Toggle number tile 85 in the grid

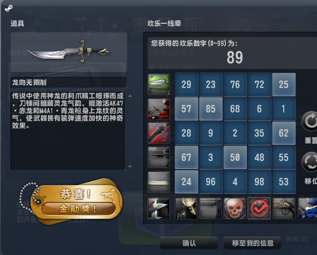pos(211,109)
